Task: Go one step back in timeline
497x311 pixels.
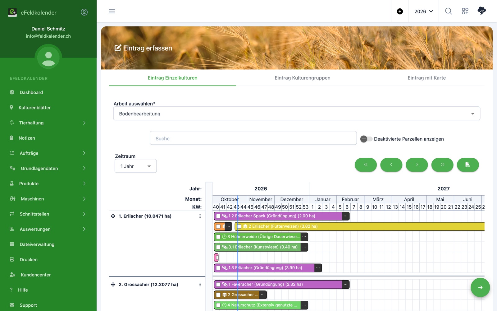Action: pos(391,165)
